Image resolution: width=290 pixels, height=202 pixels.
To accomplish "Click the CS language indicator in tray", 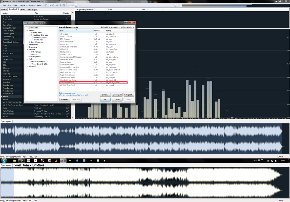I will (255, 160).
